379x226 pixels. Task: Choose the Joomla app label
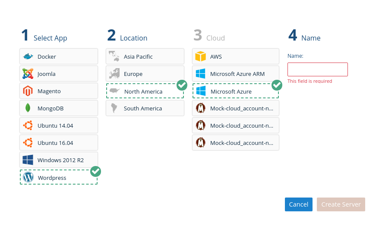point(47,74)
